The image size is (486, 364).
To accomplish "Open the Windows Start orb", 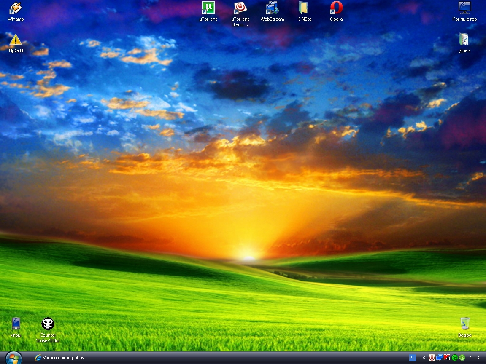I will (x=13, y=358).
